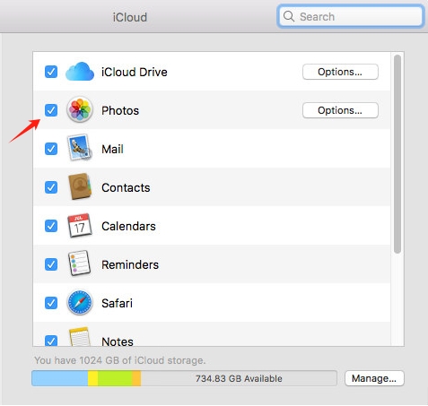The height and width of the screenshot is (406, 428).
Task: Uncheck the Contacts checkbox
Action: [x=51, y=187]
